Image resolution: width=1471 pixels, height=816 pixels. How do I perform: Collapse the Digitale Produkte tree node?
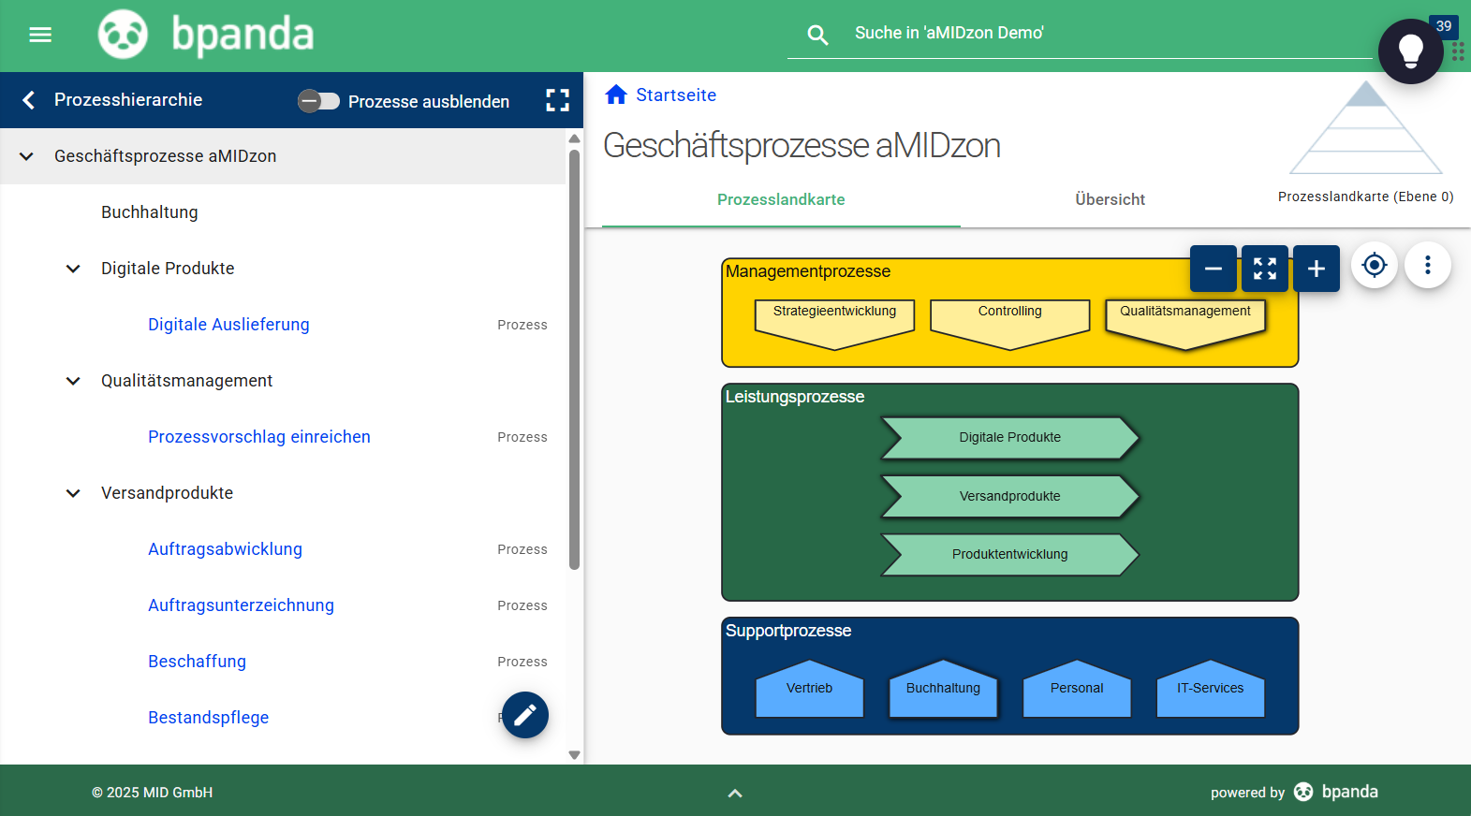click(x=73, y=269)
